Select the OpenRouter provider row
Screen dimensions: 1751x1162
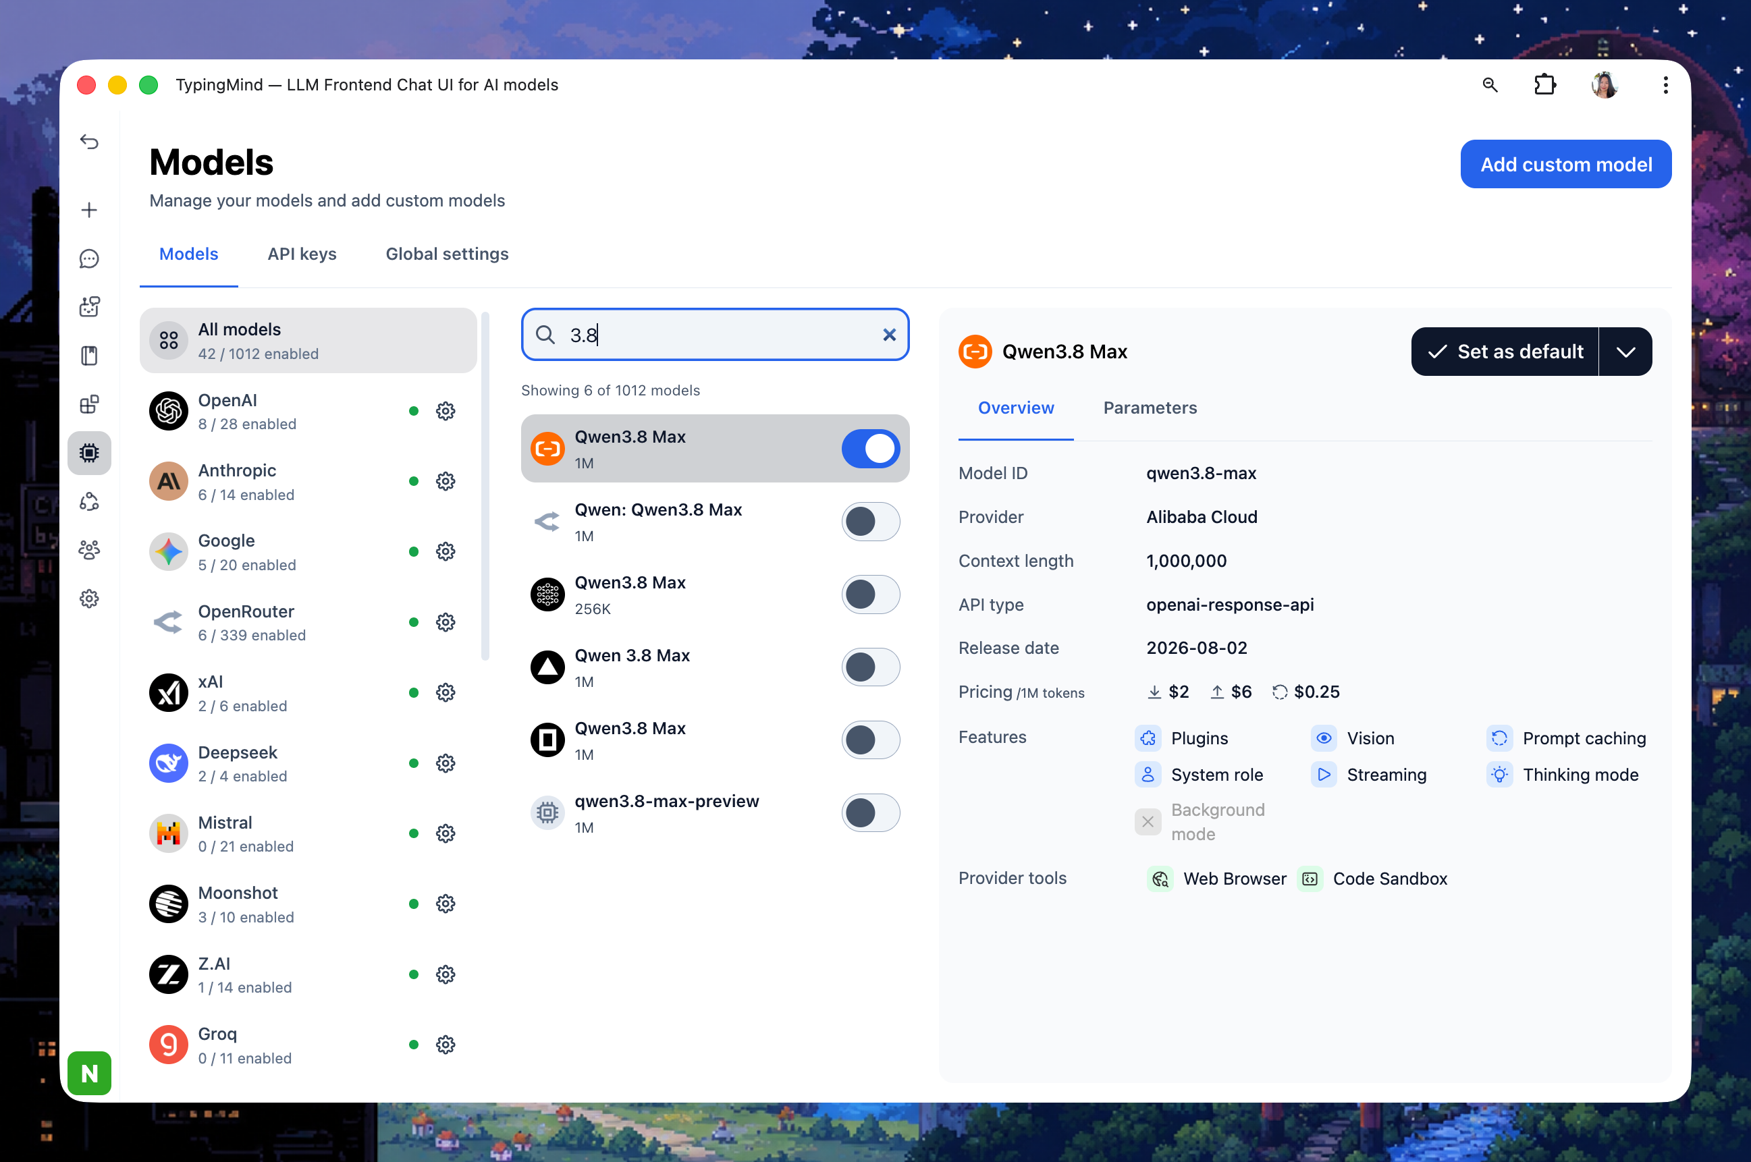point(308,622)
